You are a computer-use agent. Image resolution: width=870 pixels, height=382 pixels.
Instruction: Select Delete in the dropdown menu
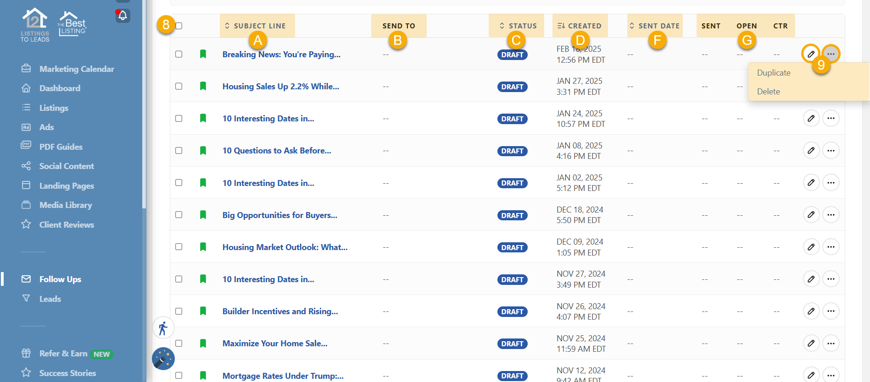tap(769, 92)
